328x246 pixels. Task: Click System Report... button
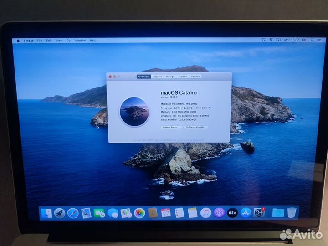point(171,127)
